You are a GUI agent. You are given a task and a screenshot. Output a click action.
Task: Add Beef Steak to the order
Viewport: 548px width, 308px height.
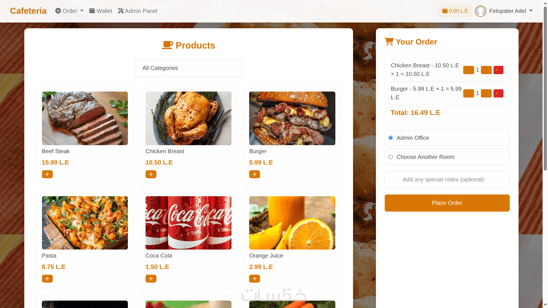[47, 174]
